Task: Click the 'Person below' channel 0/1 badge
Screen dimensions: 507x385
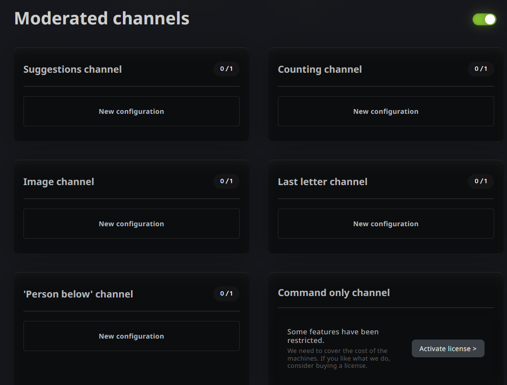Action: [x=226, y=294]
